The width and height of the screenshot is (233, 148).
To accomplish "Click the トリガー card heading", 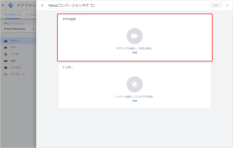I will tap(68, 67).
